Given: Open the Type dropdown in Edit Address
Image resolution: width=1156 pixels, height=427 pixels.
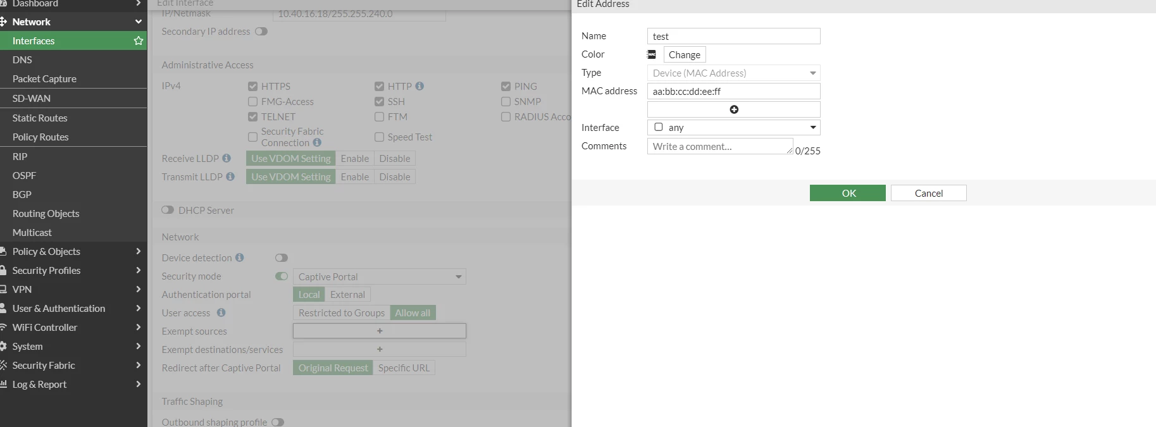Looking at the screenshot, I should 734,73.
